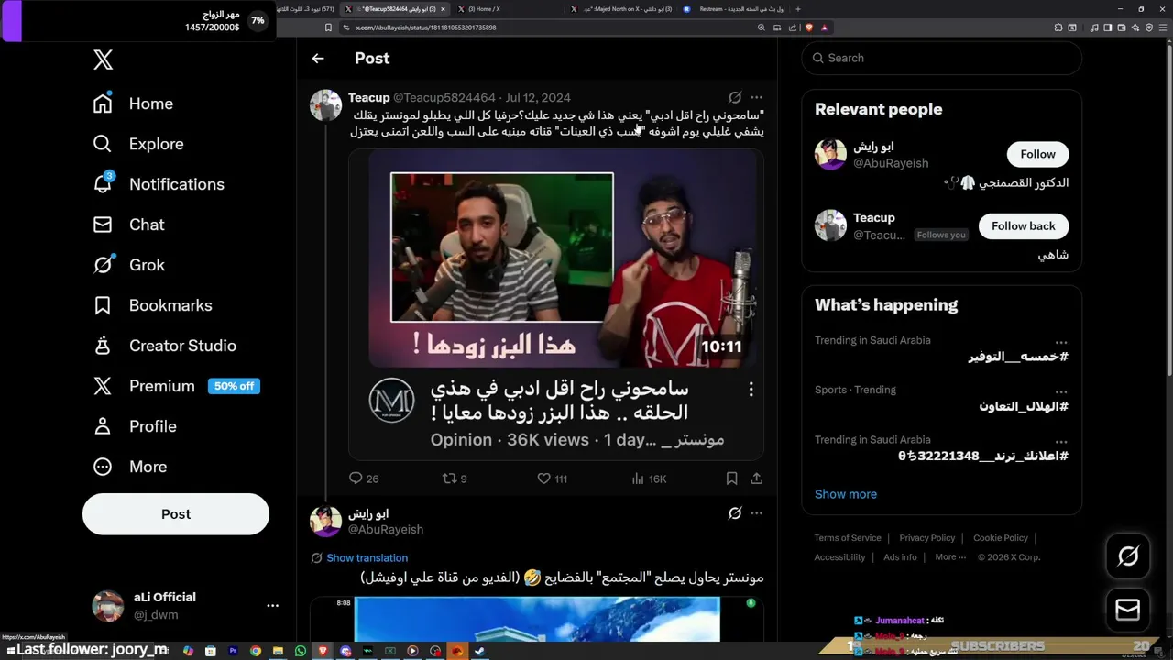Open browser hamburger menu

pos(1164,27)
